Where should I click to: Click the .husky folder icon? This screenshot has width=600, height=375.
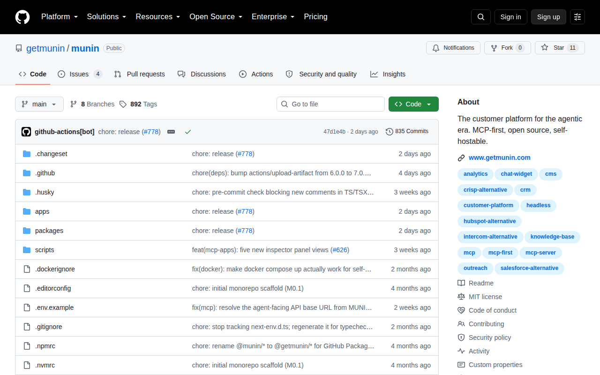(x=27, y=192)
